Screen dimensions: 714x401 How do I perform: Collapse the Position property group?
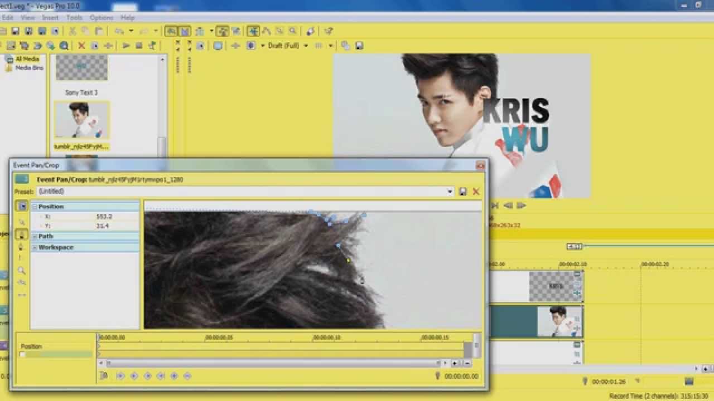(x=35, y=207)
